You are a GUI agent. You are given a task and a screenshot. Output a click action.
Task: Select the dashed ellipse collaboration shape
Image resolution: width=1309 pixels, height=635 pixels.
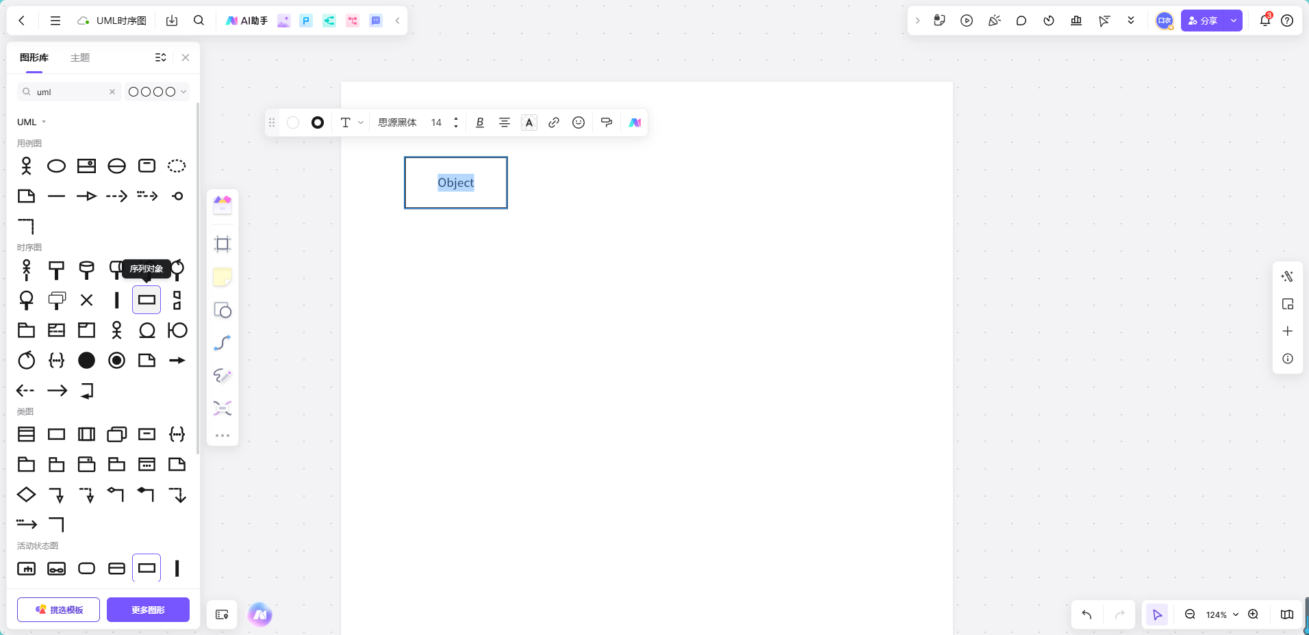[x=177, y=166]
